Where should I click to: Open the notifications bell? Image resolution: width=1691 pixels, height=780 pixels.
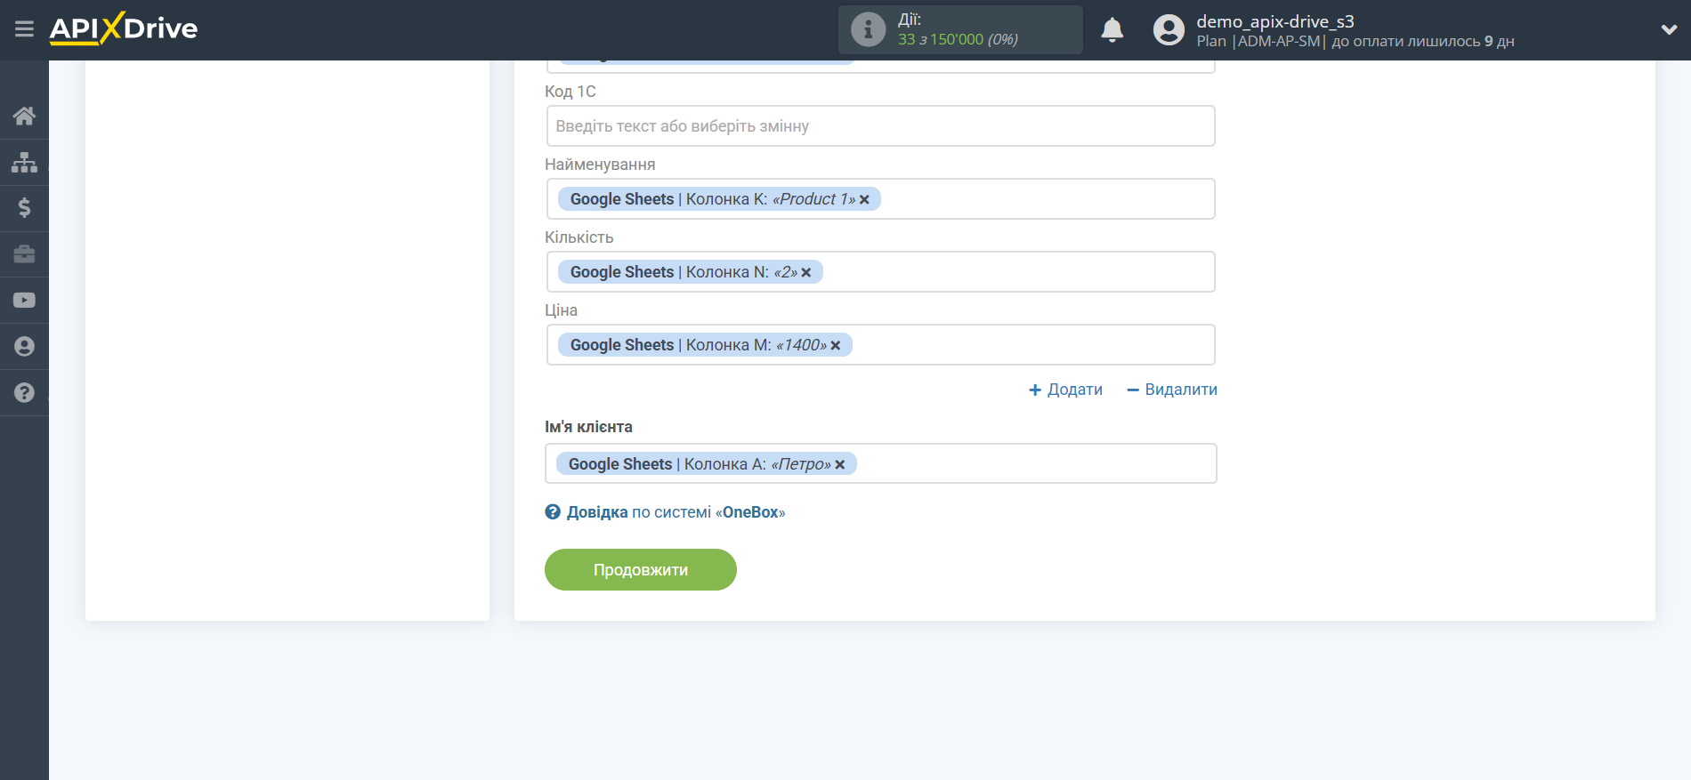pos(1112,30)
